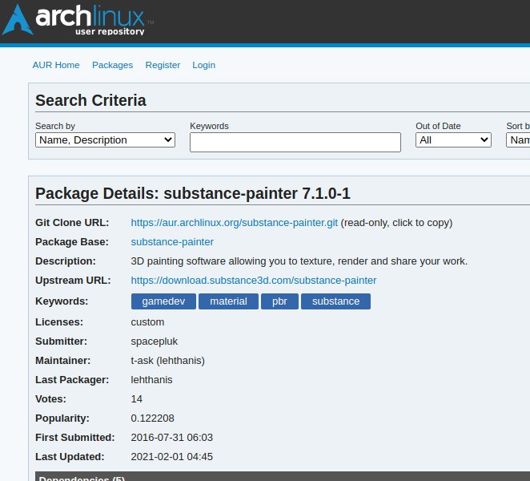Open the Search by dropdown

105,140
